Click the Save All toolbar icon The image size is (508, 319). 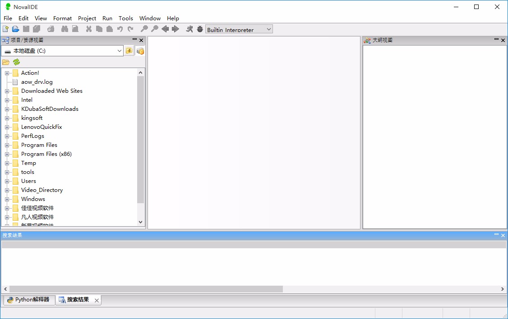(37, 29)
